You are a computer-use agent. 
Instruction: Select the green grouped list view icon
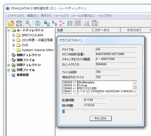70,23
